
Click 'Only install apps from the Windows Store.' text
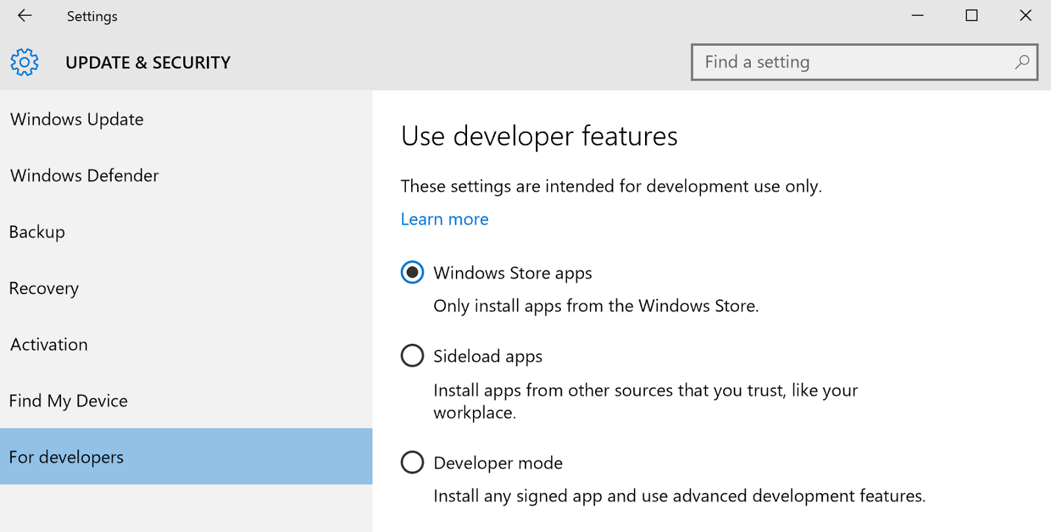pyautogui.click(x=596, y=306)
